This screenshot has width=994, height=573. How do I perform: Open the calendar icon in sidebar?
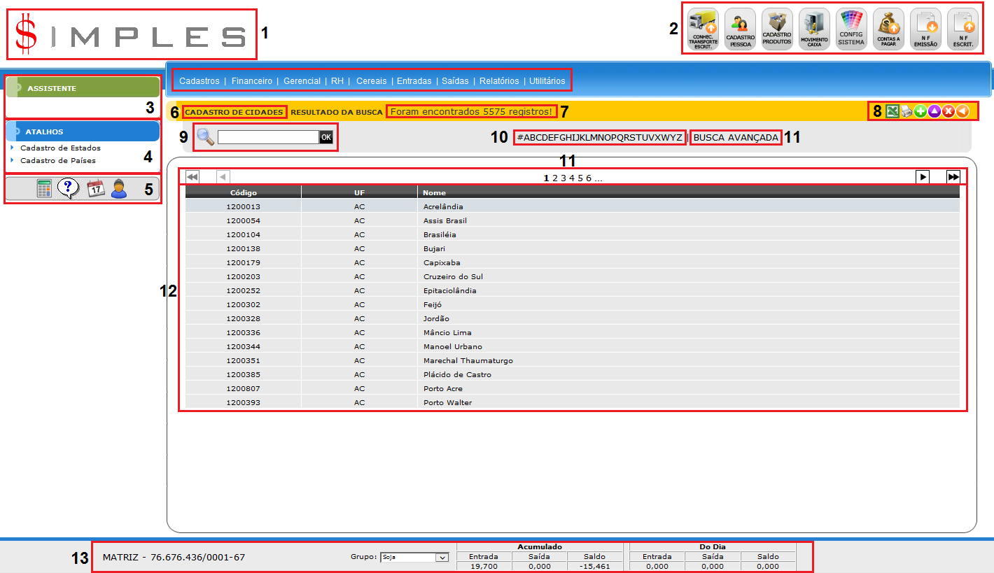pyautogui.click(x=95, y=189)
